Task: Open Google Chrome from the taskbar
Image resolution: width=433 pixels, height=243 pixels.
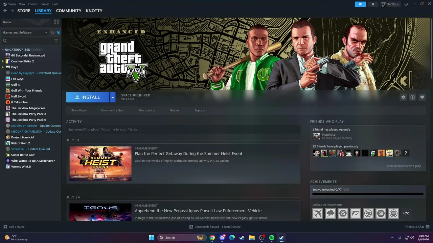Action: 212,238
